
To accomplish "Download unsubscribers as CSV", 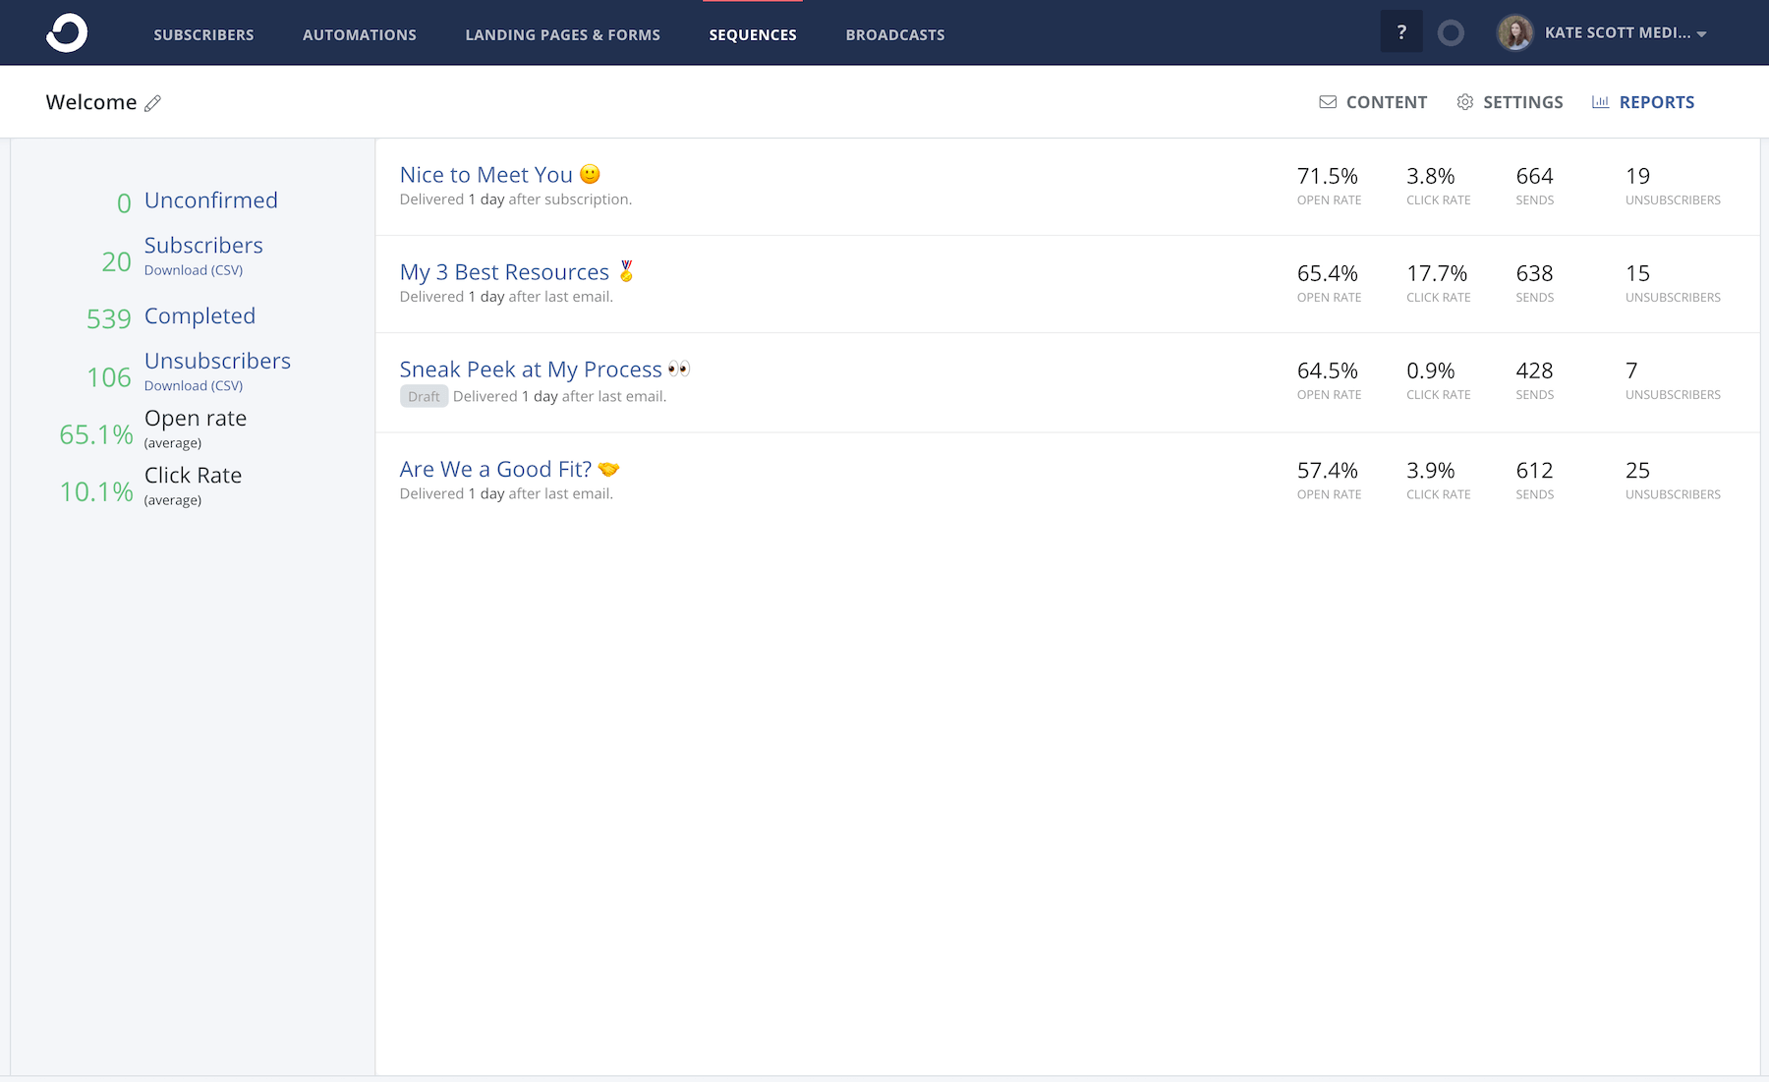I will 194,385.
